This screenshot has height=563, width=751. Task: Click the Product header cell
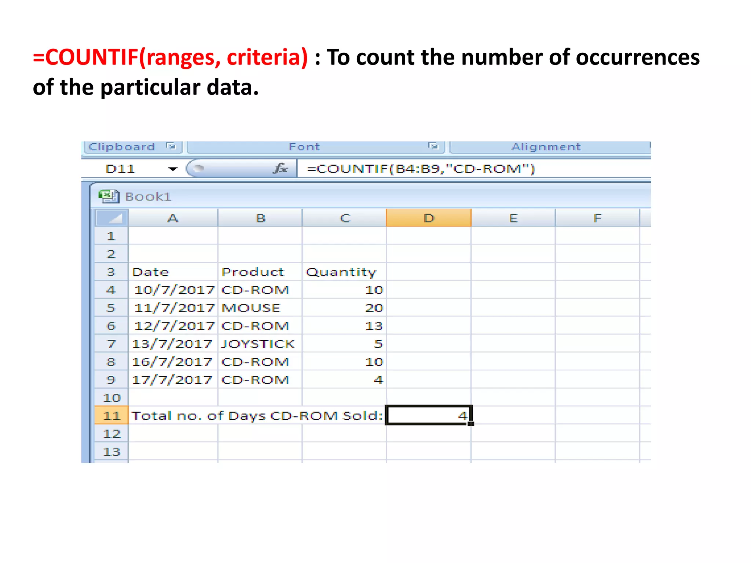click(260, 272)
